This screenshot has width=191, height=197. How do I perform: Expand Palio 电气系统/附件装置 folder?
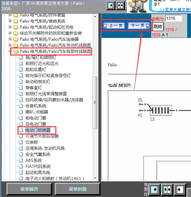(10, 15)
